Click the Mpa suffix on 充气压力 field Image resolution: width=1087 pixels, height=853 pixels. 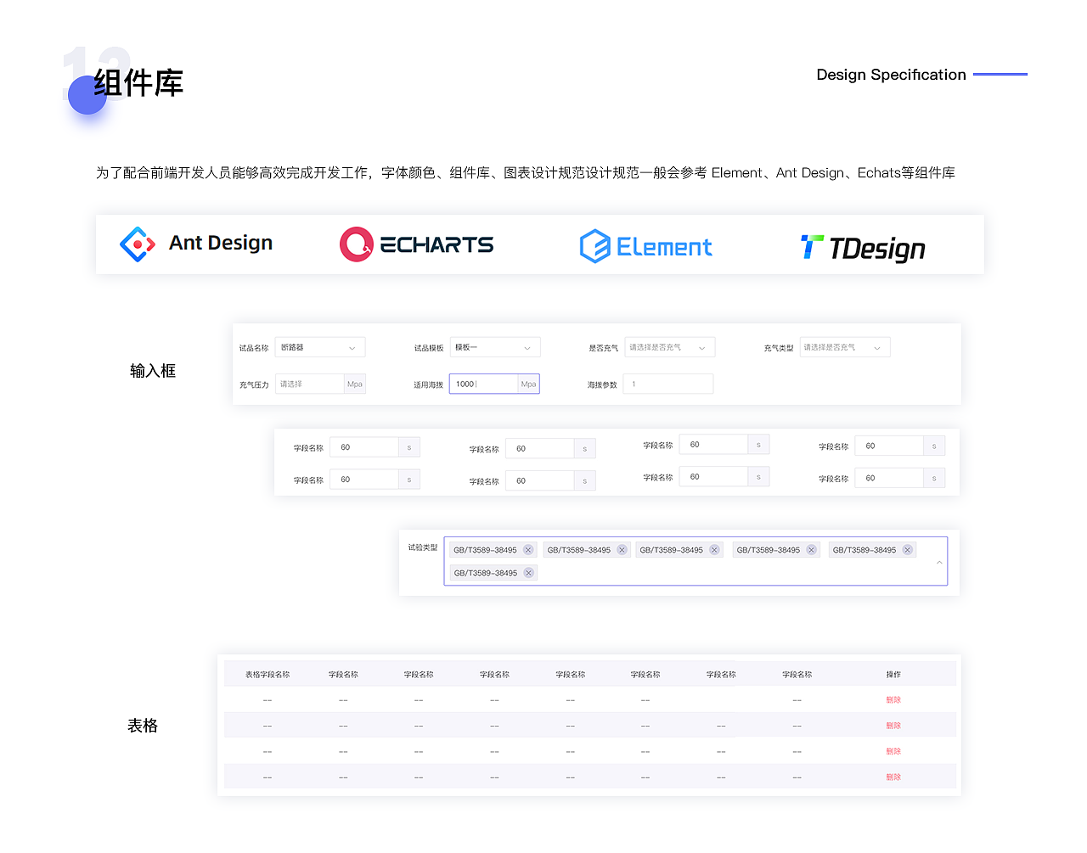click(354, 384)
